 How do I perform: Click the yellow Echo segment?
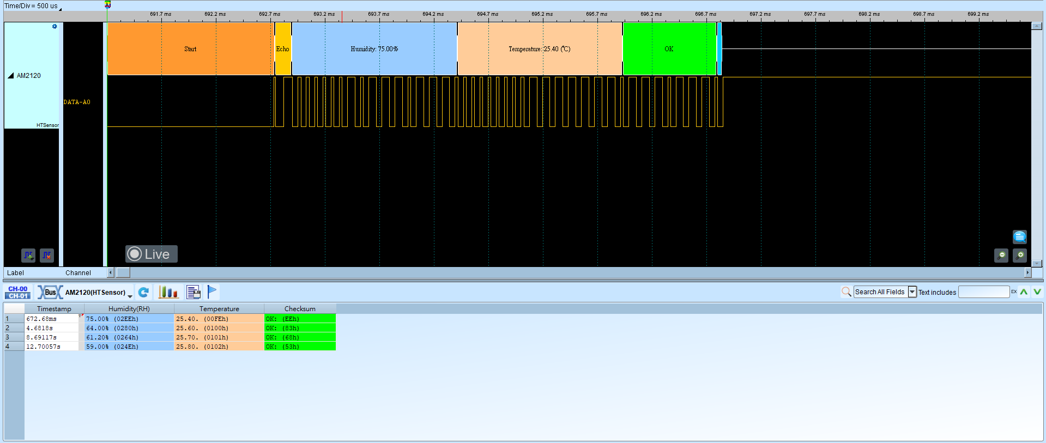[x=283, y=49]
